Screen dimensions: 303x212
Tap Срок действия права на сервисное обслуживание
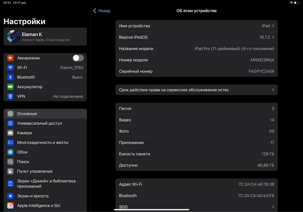[197, 90]
